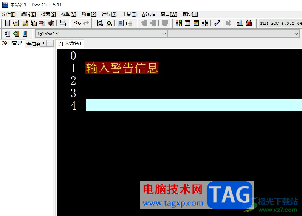The height and width of the screenshot is (216, 302).
Task: Go to bookmark blue book icon
Action: (x=25, y=34)
